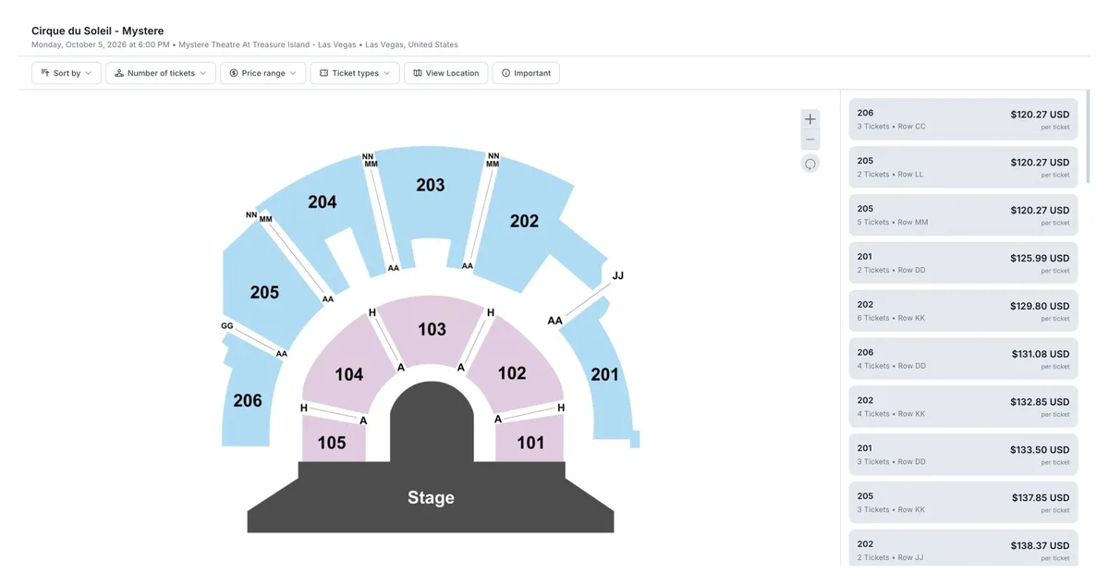Screen dimensions: 1109x585
Task: Open 202 Row KK $129.80 listing
Action: [x=963, y=311]
